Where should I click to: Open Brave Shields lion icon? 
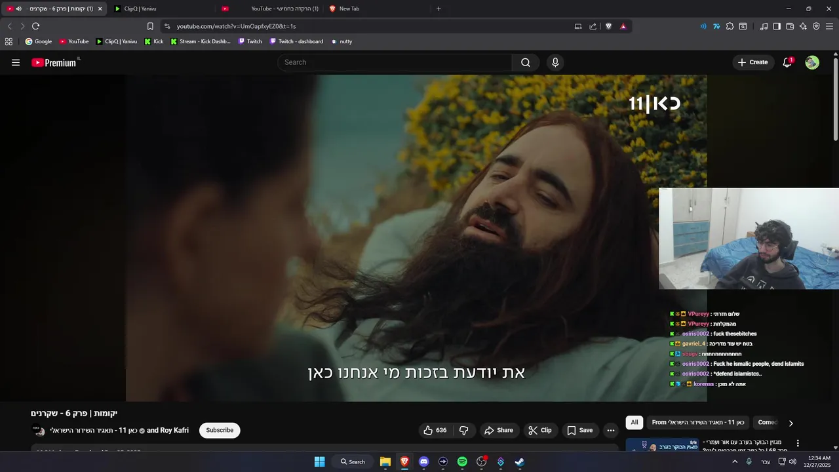tap(608, 26)
